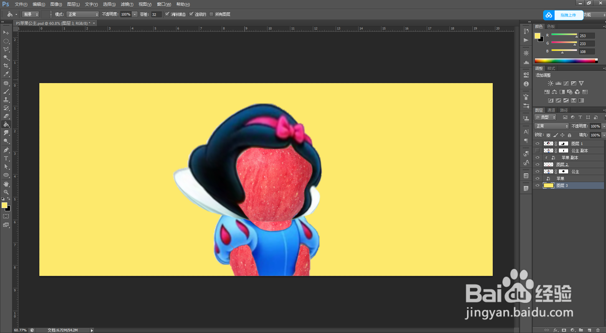The image size is (606, 333).
Task: Show the hidden 公主 副本 layer
Action: tap(537, 151)
